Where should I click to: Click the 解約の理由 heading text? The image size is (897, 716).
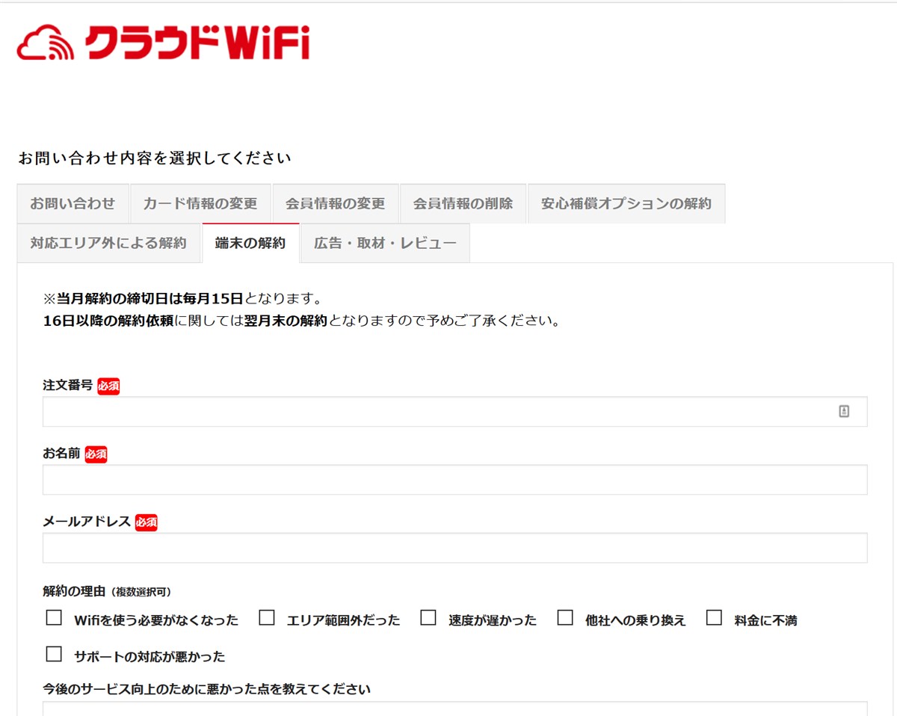[x=74, y=591]
